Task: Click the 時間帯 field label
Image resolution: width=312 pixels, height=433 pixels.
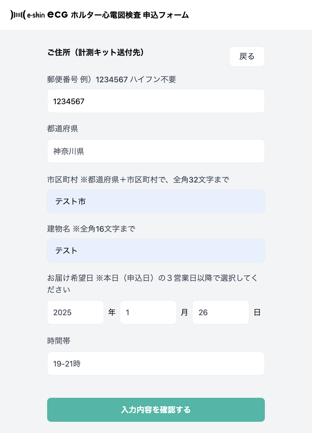Action: click(x=59, y=341)
